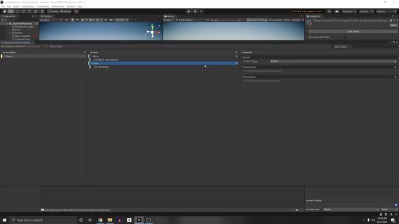
Task: Click the Pause button
Action: [x=195, y=11]
